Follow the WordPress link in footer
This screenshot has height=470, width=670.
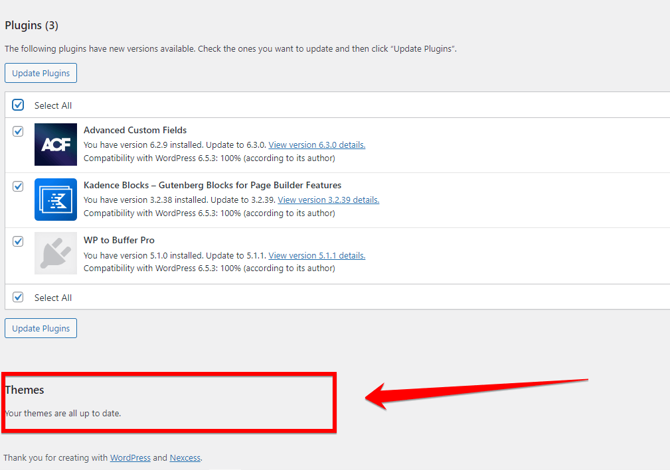(130, 457)
